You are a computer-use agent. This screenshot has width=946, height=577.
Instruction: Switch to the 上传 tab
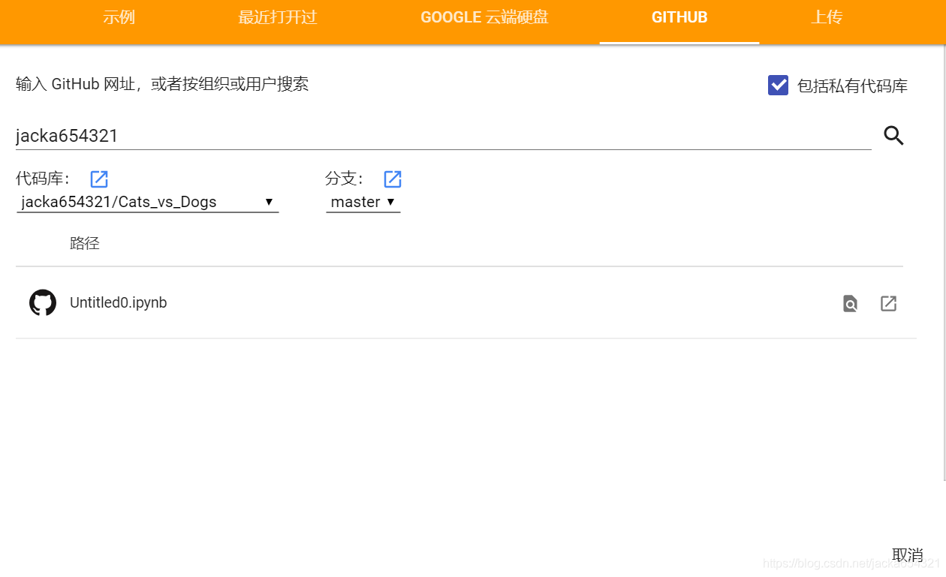point(827,17)
